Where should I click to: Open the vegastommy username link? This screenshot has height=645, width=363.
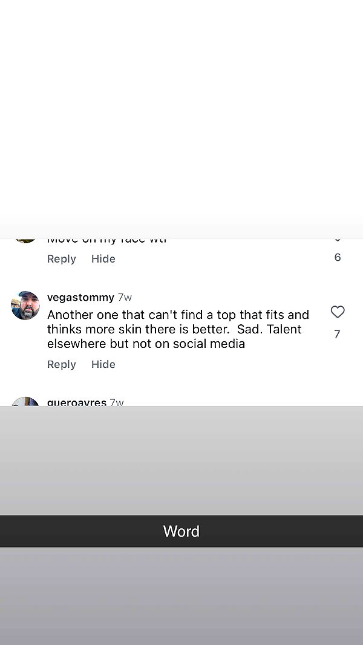tap(80, 298)
